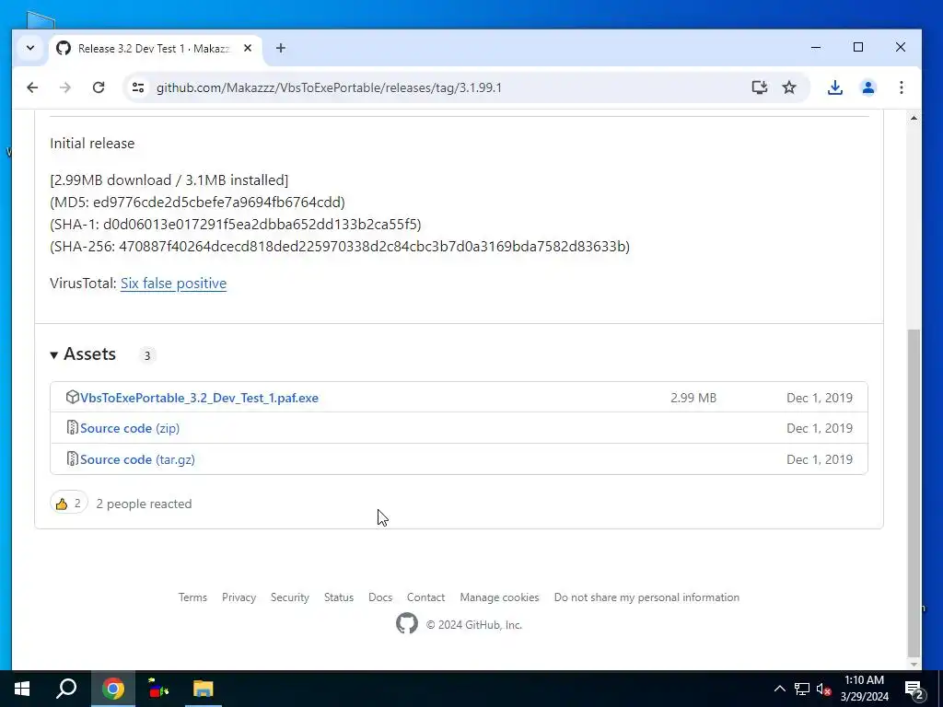Click the install app icon in address bar
943x707 pixels.
[760, 87]
